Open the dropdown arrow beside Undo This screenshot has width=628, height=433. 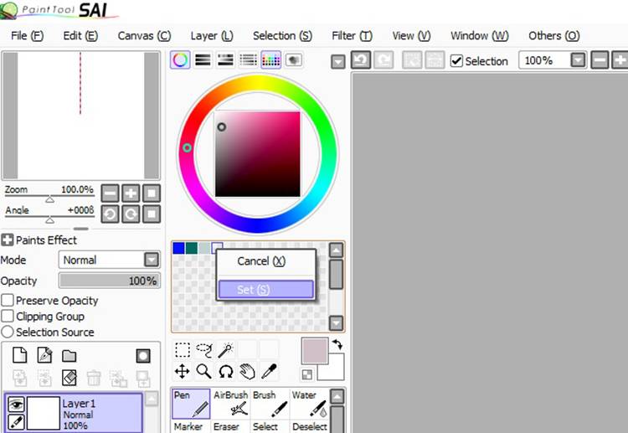tap(338, 62)
